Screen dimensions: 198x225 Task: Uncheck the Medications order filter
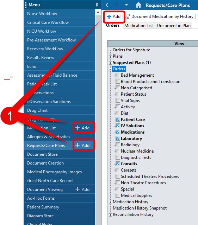pyautogui.click(x=118, y=132)
